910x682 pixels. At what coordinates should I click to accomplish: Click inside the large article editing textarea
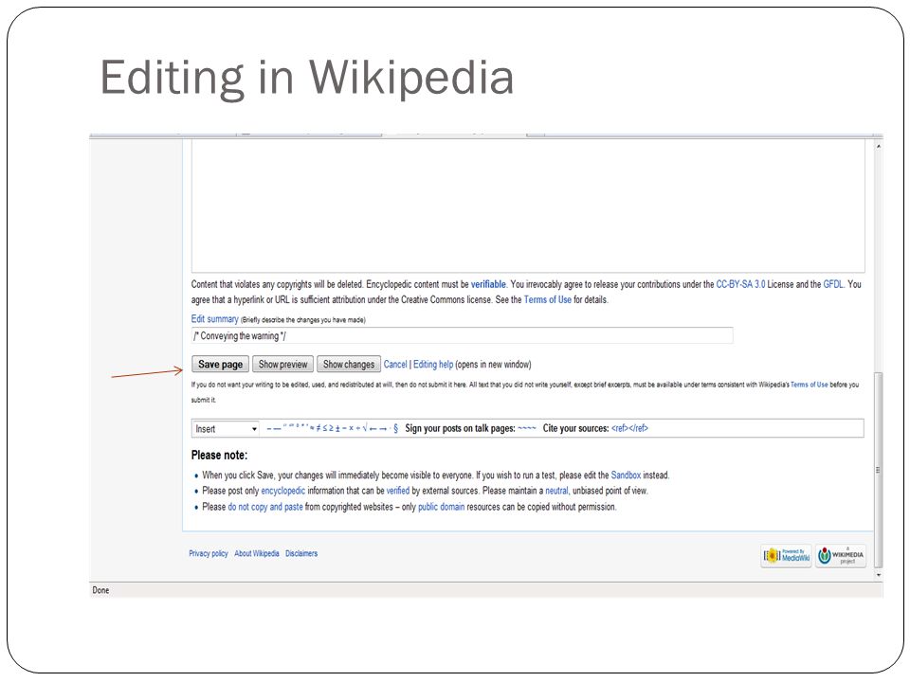528,206
